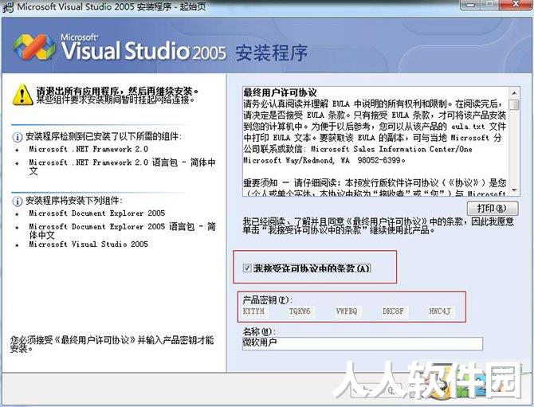The width and height of the screenshot is (534, 407).
Task: Click the EULA scrollbar thumb
Action: [514, 104]
